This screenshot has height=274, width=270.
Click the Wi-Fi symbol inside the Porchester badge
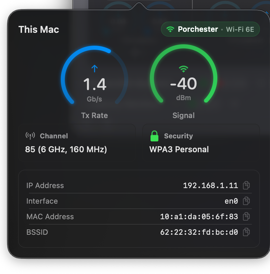tap(170, 29)
